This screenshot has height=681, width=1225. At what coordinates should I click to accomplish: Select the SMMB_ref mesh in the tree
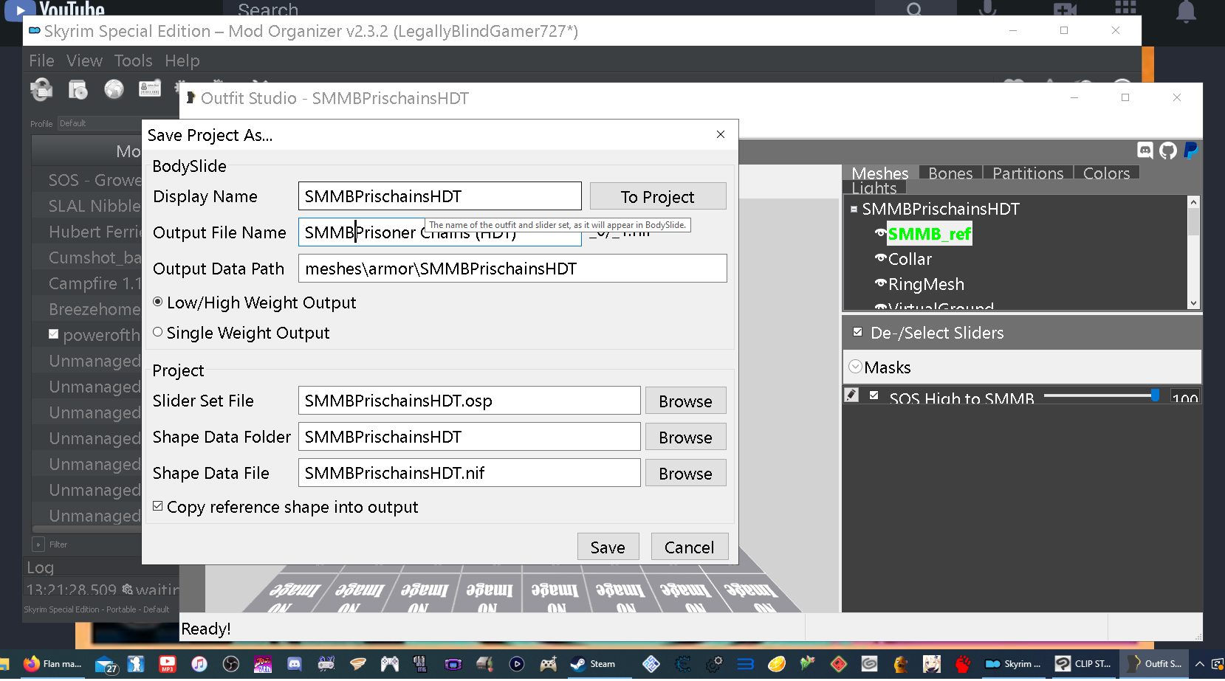pyautogui.click(x=929, y=234)
